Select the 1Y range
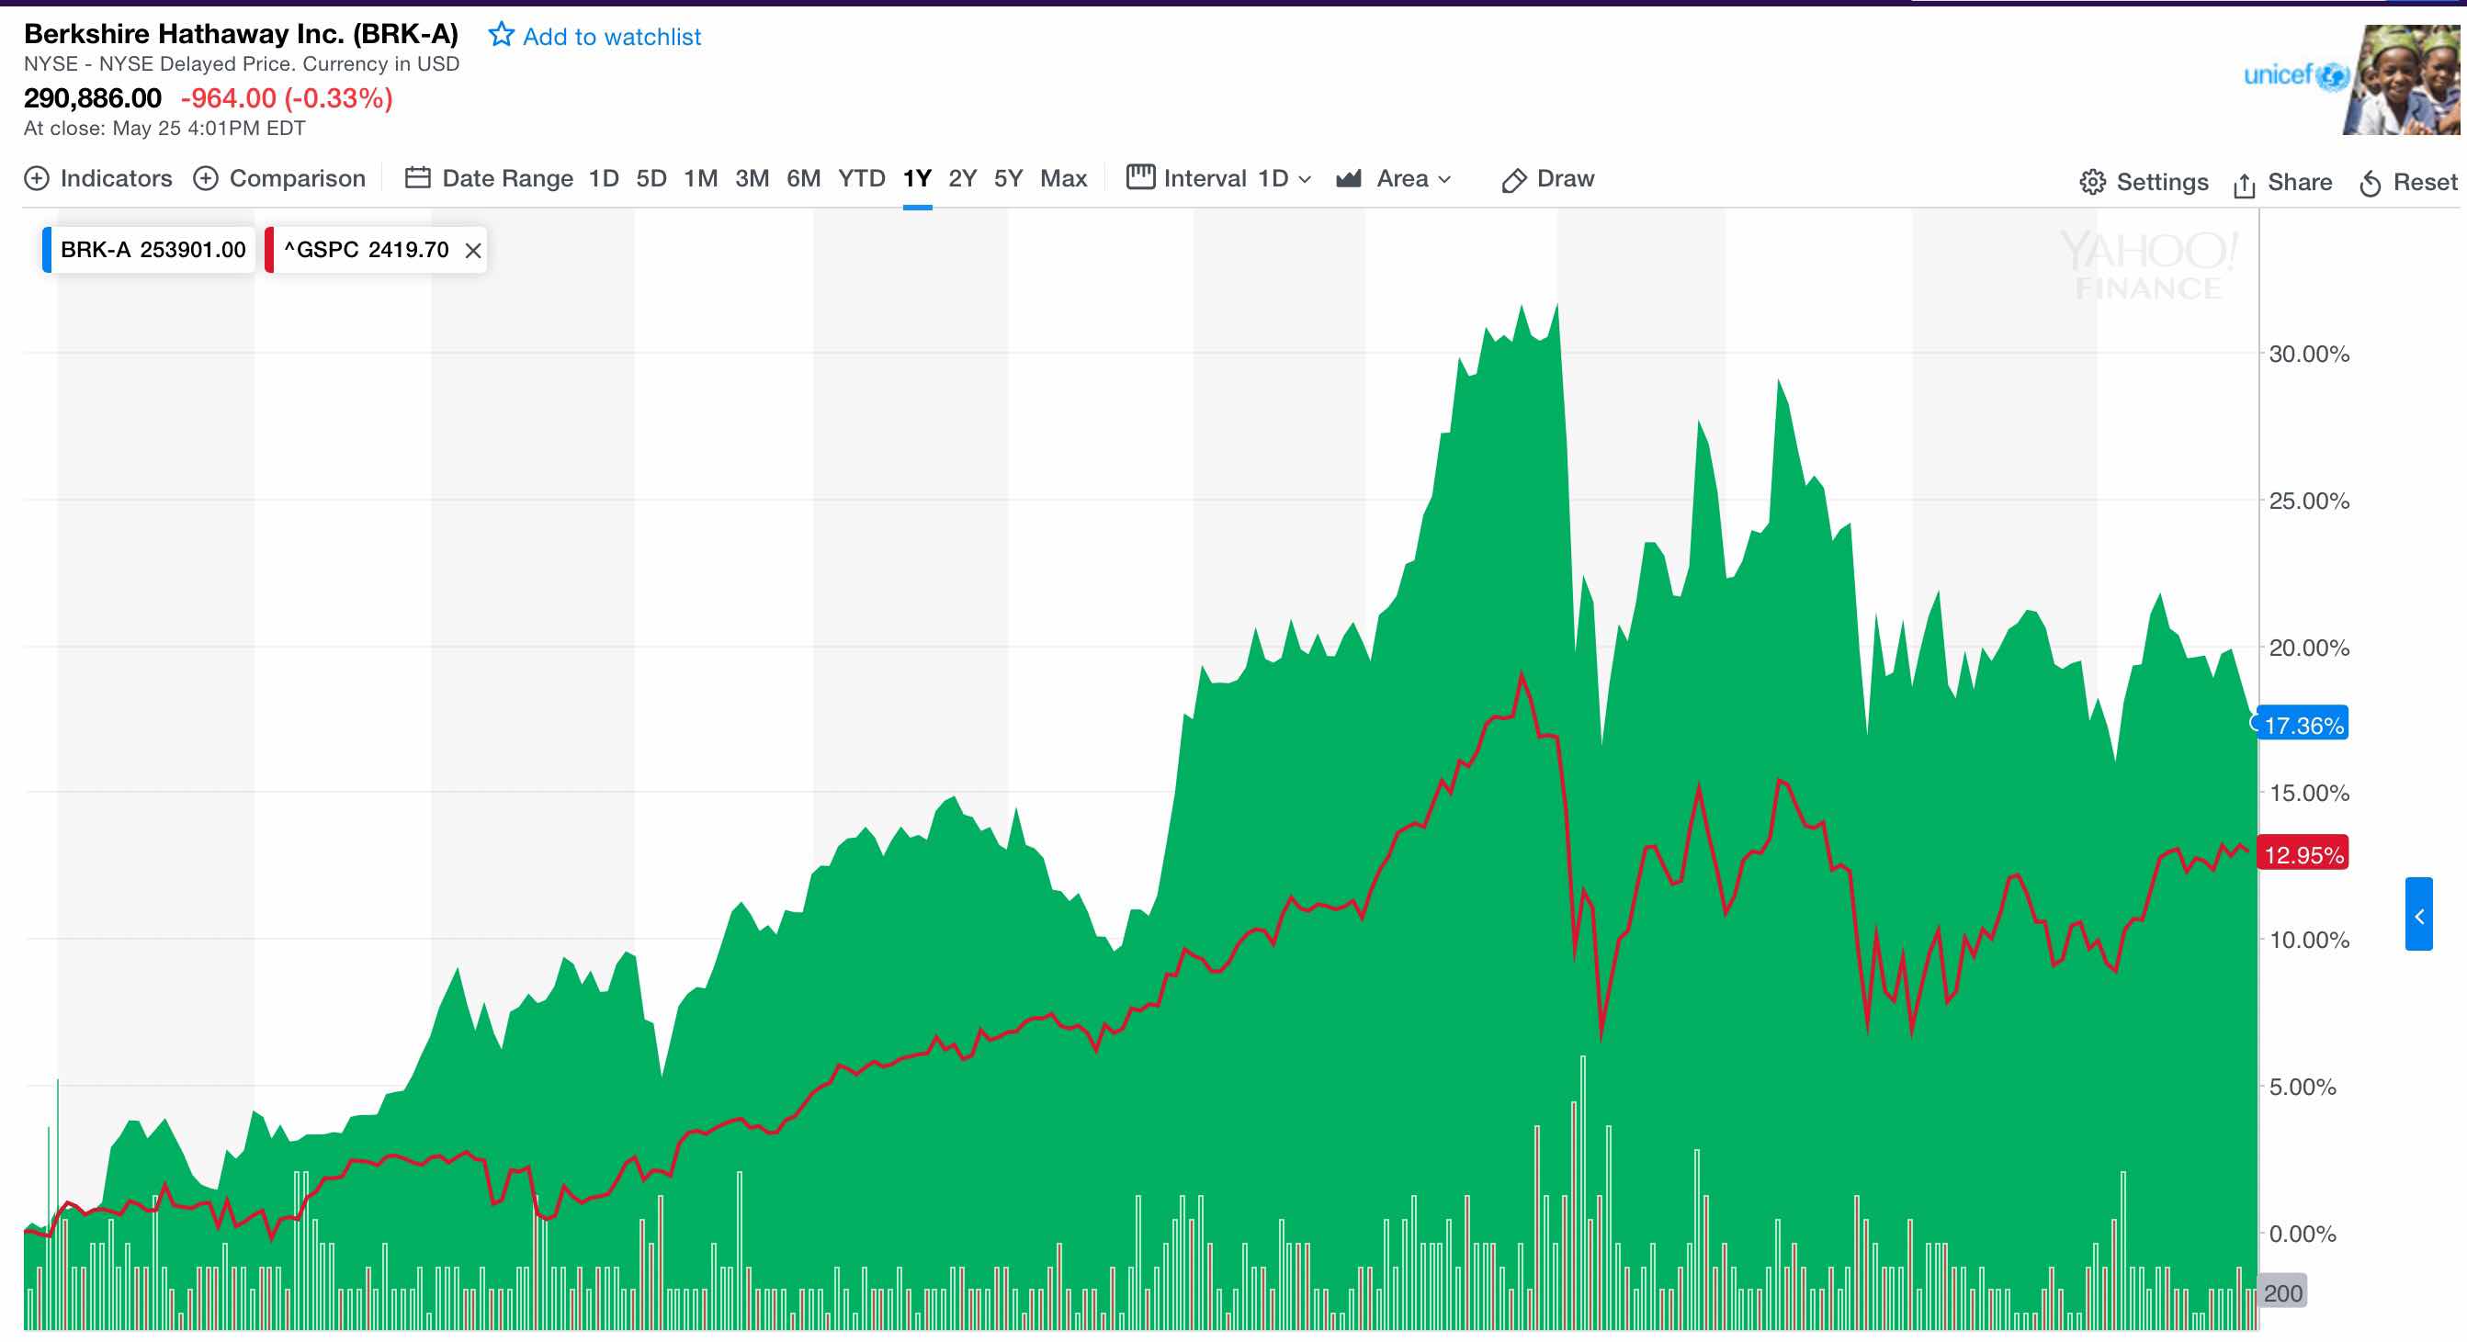The width and height of the screenshot is (2467, 1342). pos(918,178)
